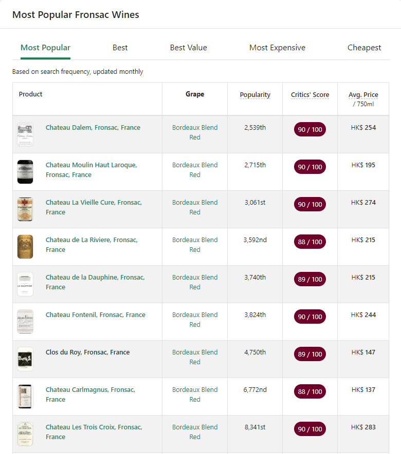Click the Avg. Price column header
Screen dimensions: 401x454
click(x=363, y=95)
